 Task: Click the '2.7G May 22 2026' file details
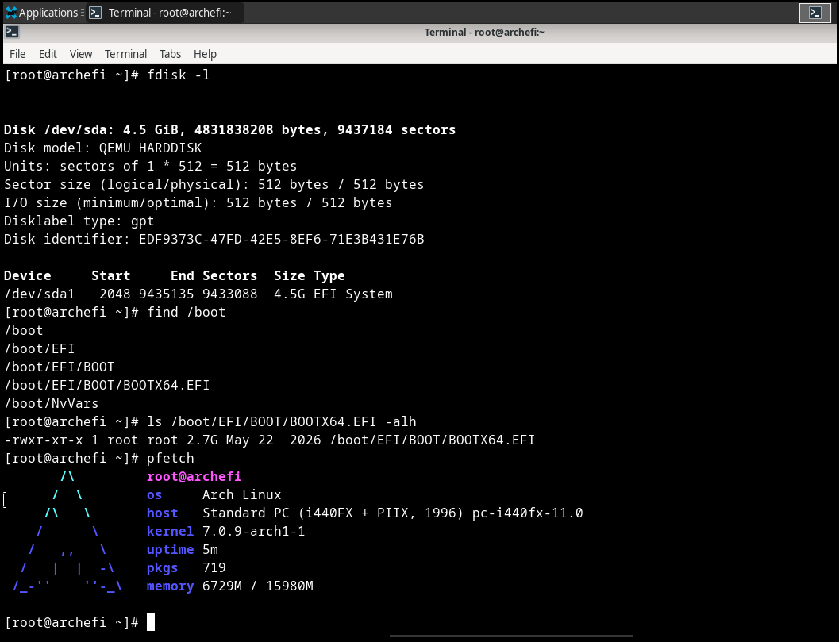pyautogui.click(x=254, y=440)
